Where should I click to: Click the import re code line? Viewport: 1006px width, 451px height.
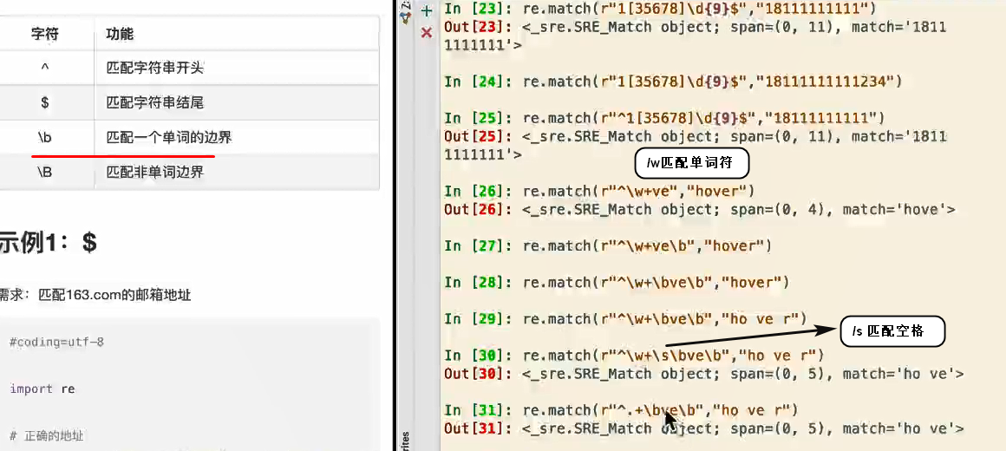click(42, 389)
